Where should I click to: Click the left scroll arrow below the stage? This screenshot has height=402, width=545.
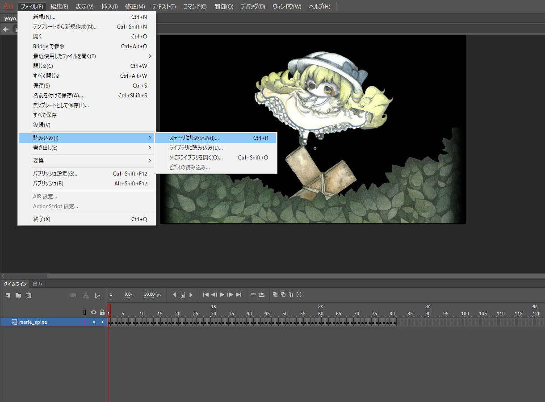(3, 276)
